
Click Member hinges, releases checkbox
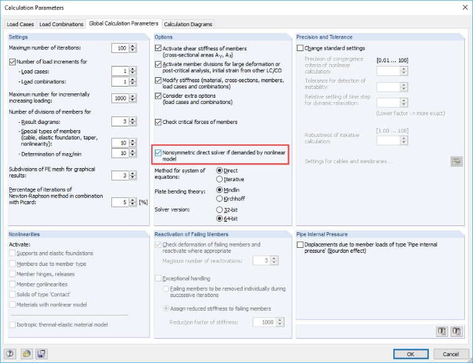[x=12, y=274]
